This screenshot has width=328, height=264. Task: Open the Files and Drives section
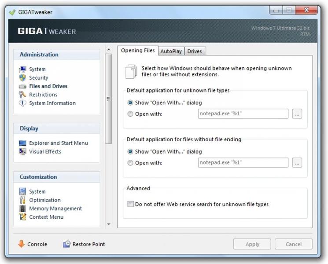pyautogui.click(x=48, y=86)
